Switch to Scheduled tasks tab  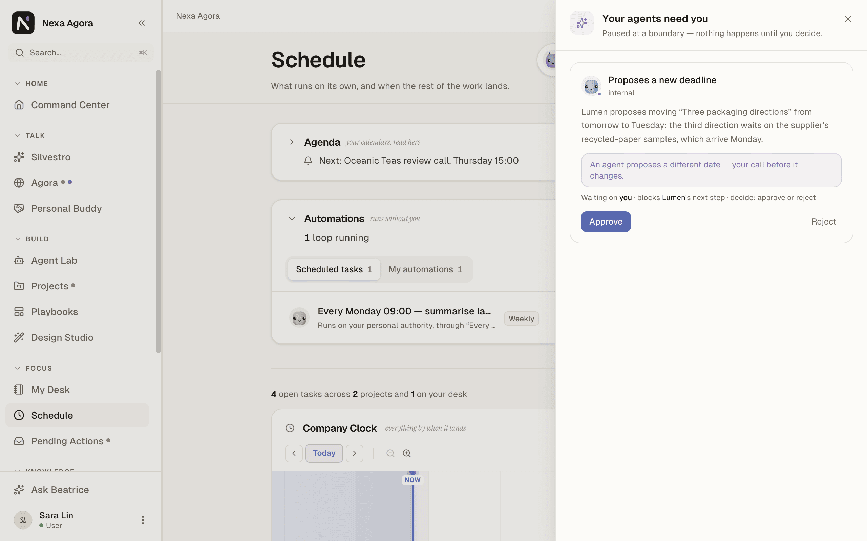[x=334, y=269]
